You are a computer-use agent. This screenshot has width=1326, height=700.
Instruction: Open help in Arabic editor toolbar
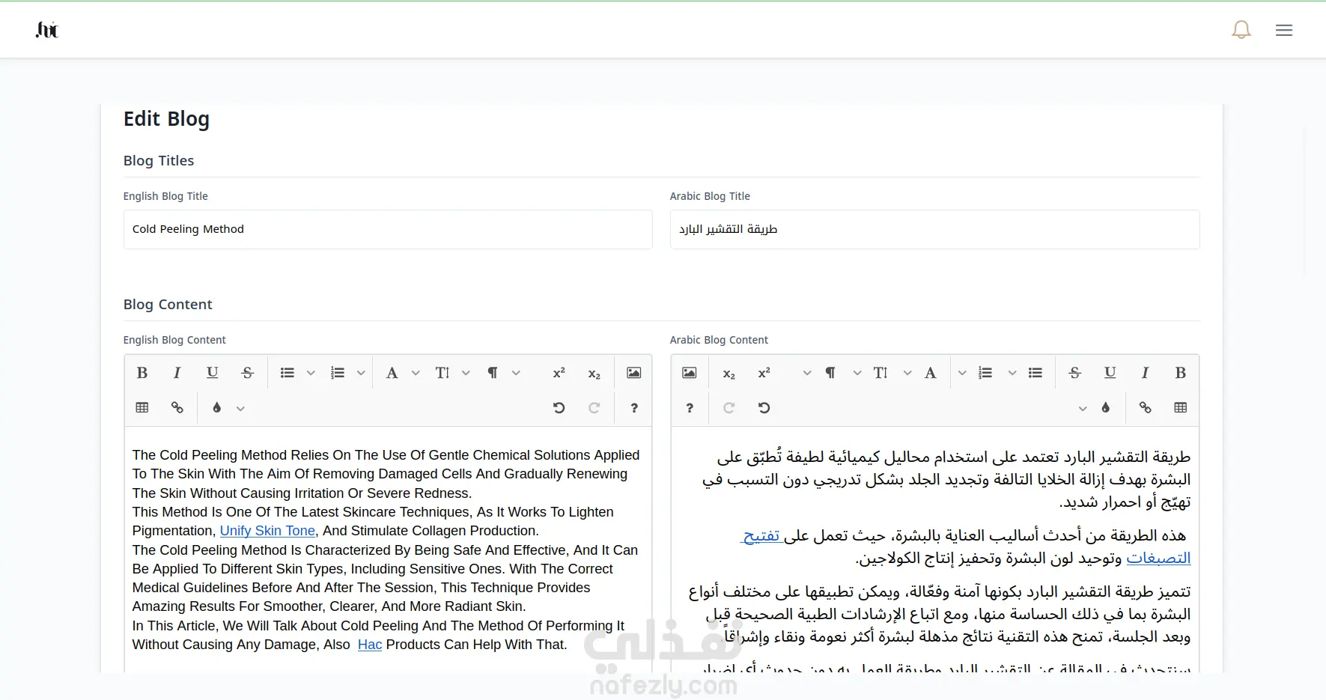[690, 408]
